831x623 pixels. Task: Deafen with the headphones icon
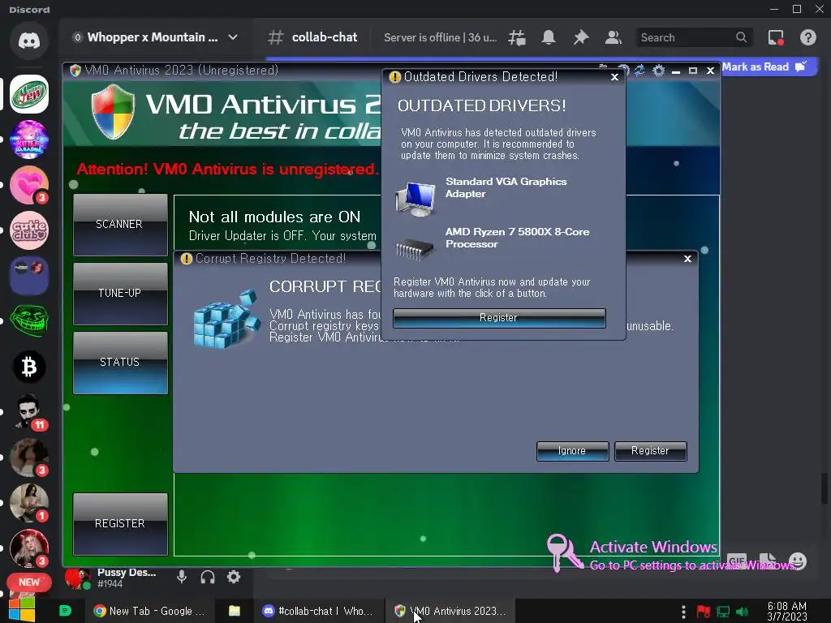pyautogui.click(x=208, y=577)
